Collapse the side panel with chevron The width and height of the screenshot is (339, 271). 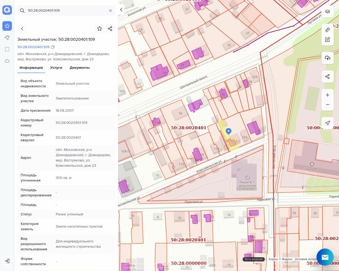pyautogui.click(x=121, y=10)
